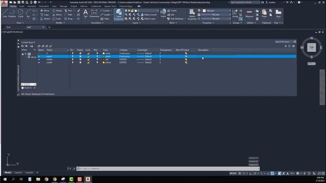Expand the Modify panel dropdown

pyautogui.click(x=60, y=23)
